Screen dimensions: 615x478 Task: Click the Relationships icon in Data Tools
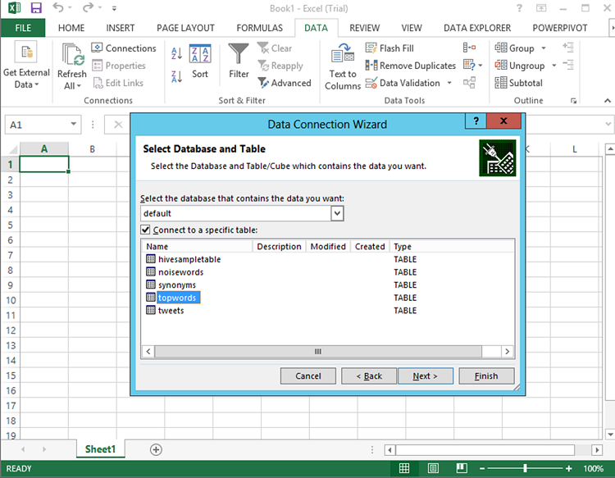[x=469, y=82]
